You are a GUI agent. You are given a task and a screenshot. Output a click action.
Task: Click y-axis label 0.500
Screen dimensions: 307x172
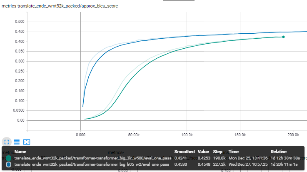pos(20,22)
